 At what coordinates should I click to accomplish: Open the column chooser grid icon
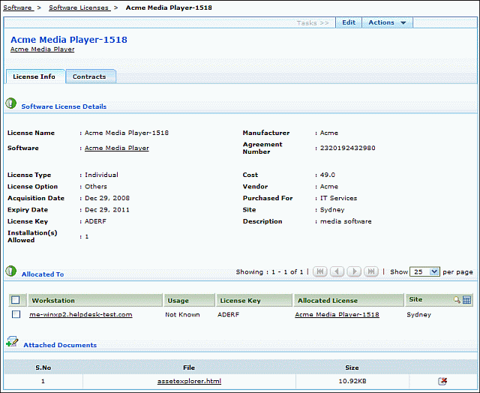tap(466, 300)
